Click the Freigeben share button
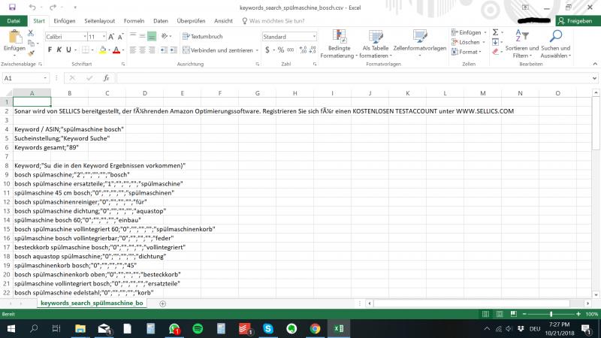Image resolution: width=601 pixels, height=338 pixels. tap(578, 21)
